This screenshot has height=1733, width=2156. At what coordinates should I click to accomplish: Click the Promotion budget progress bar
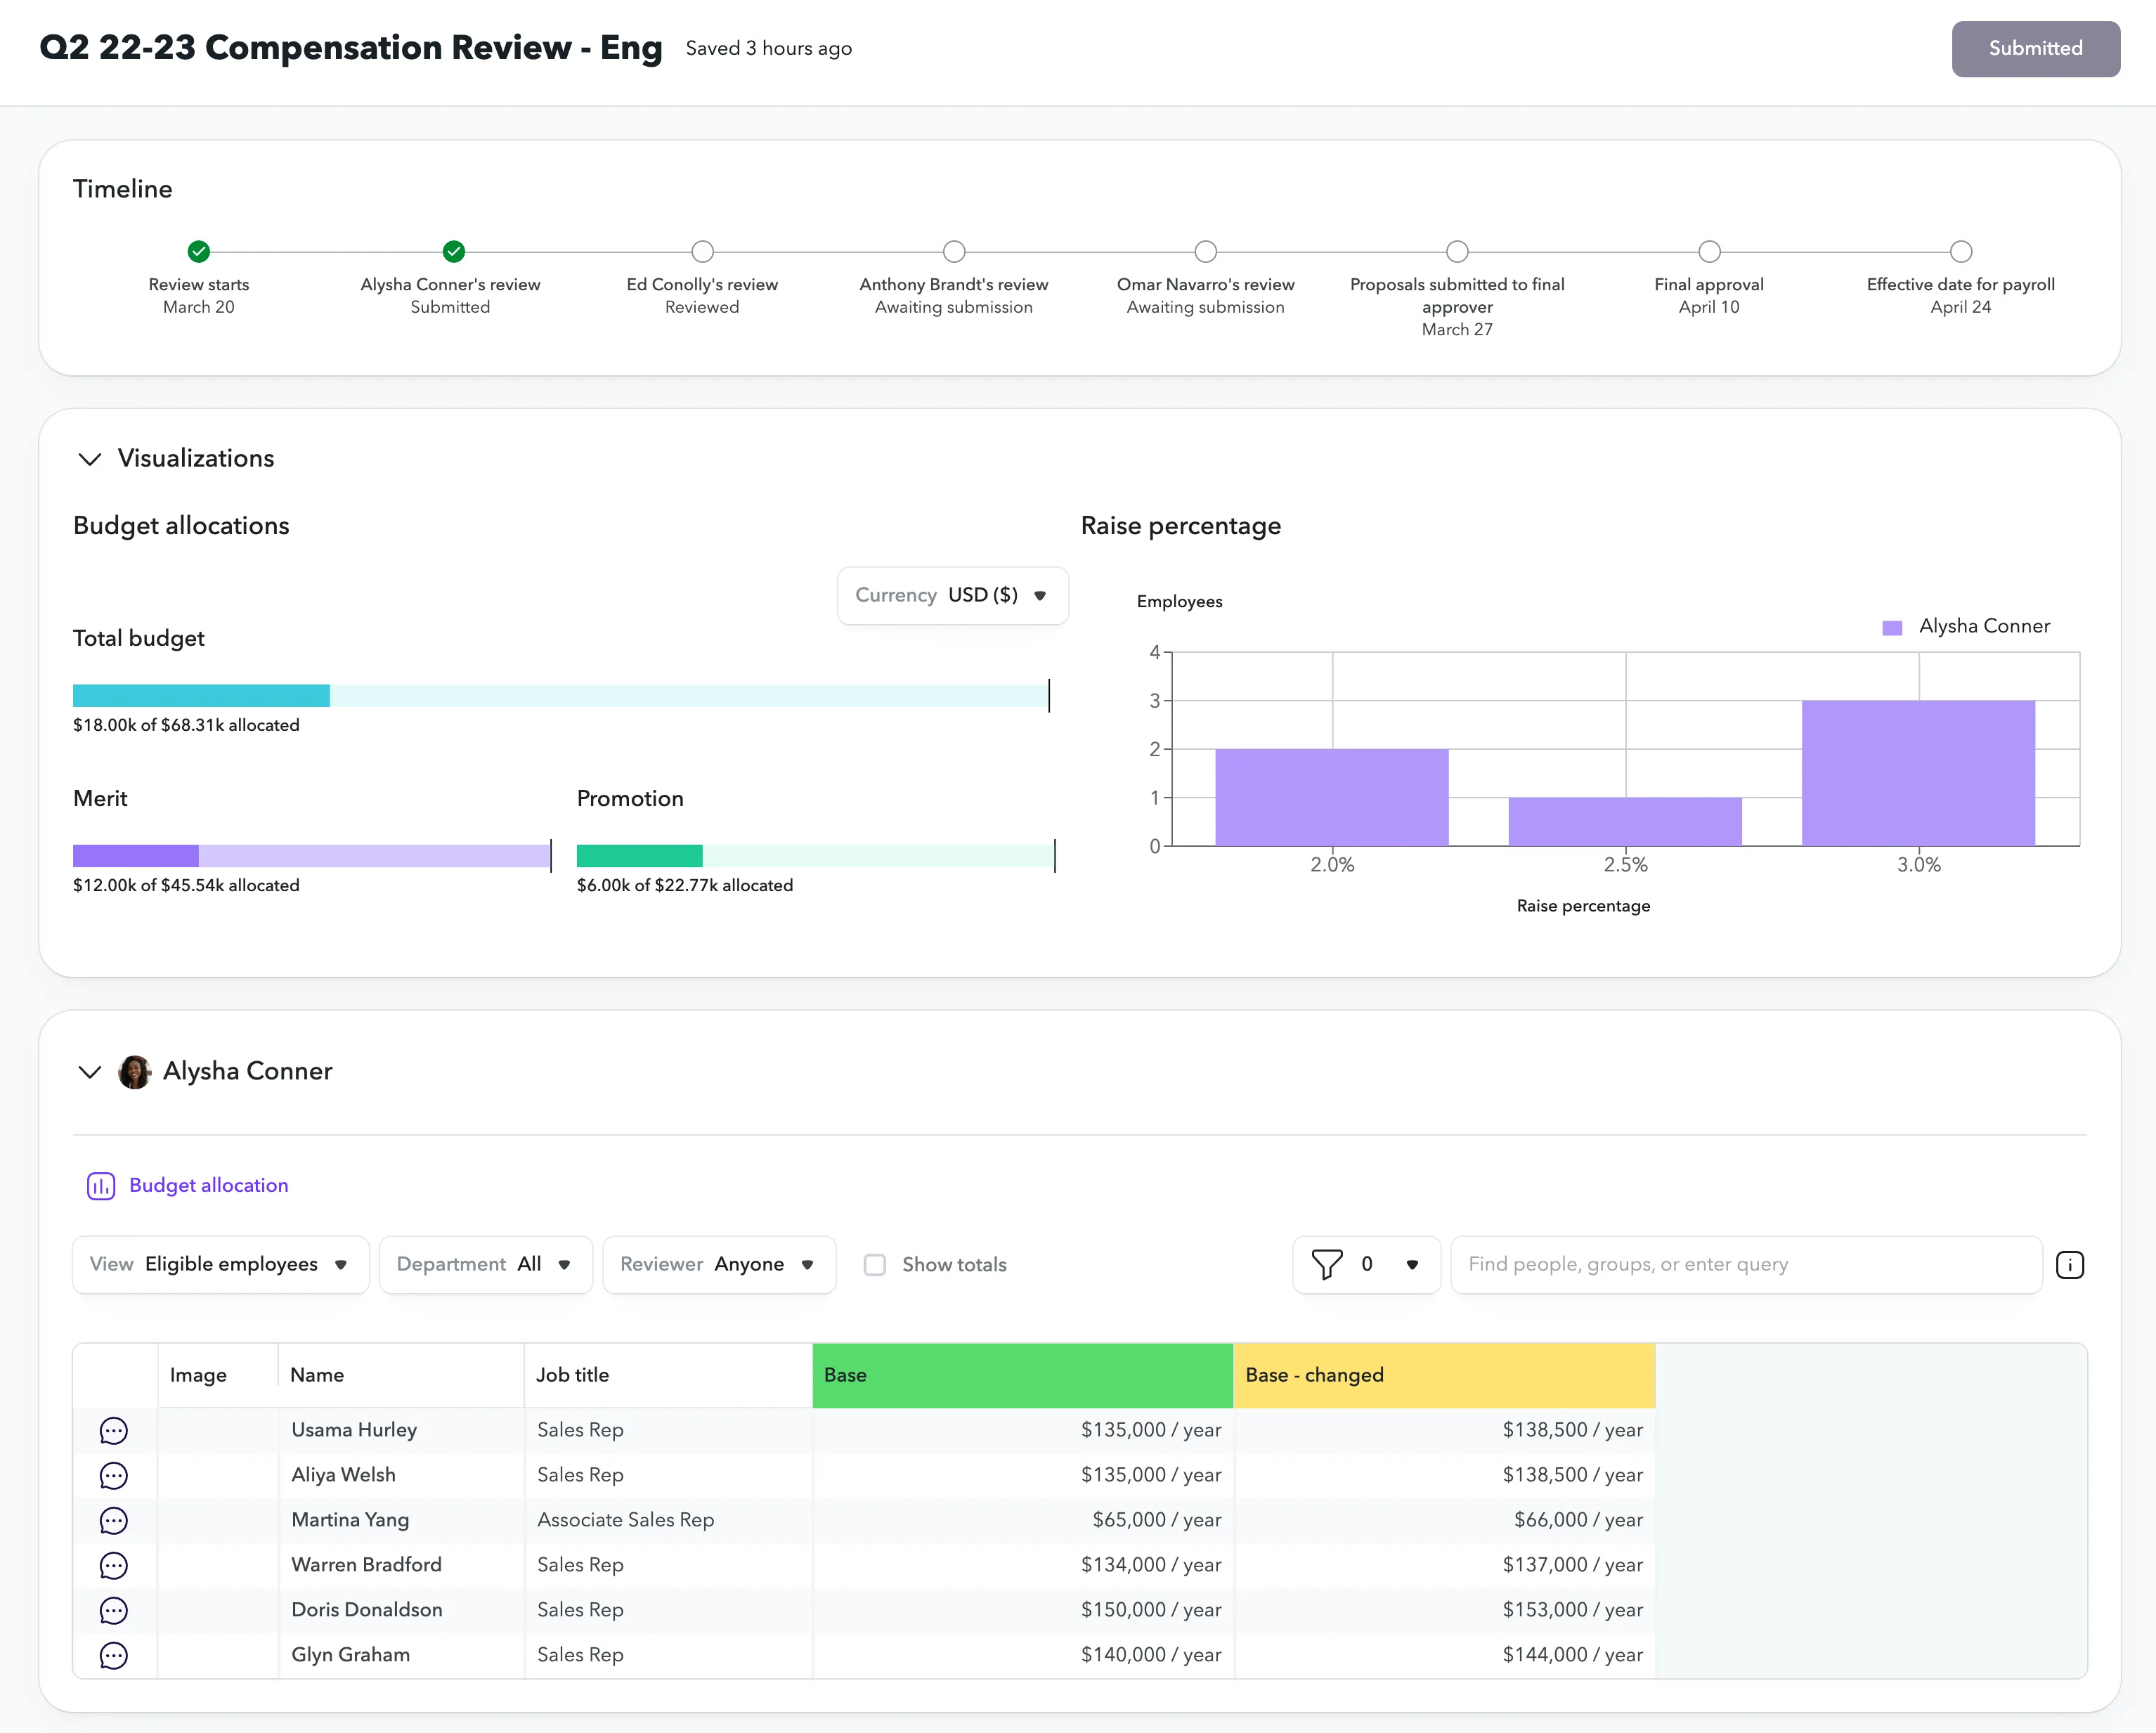pos(815,856)
